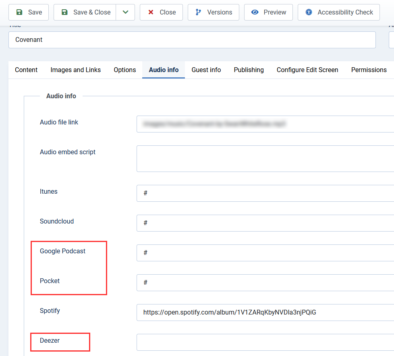
Task: Go to the Guest info tab
Action: (x=206, y=70)
